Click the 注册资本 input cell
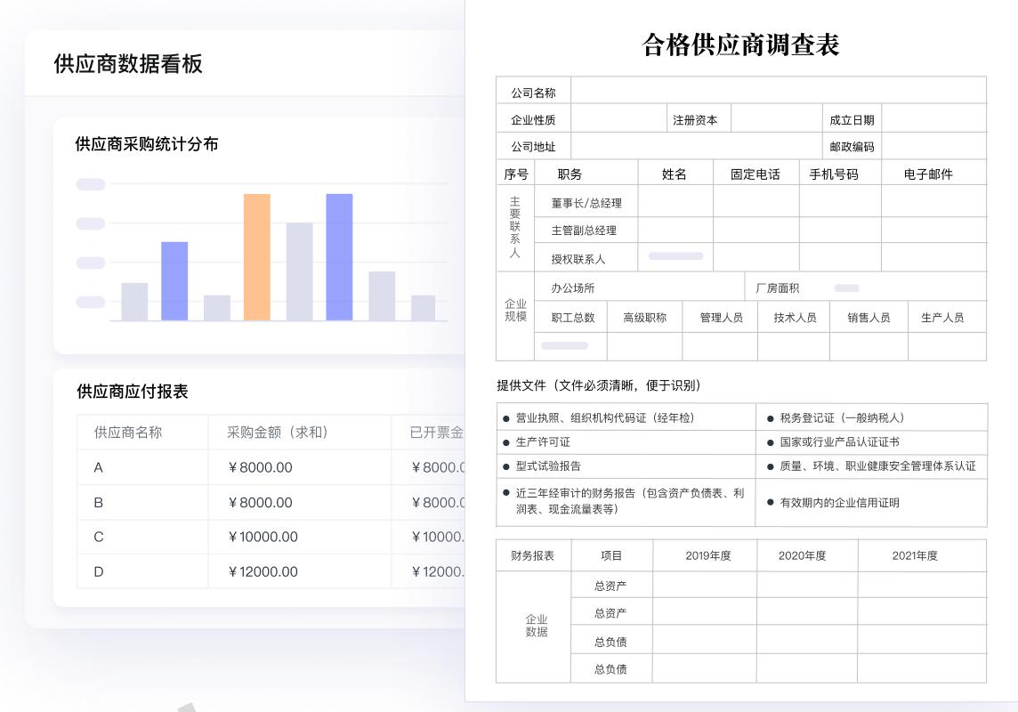 (x=776, y=117)
